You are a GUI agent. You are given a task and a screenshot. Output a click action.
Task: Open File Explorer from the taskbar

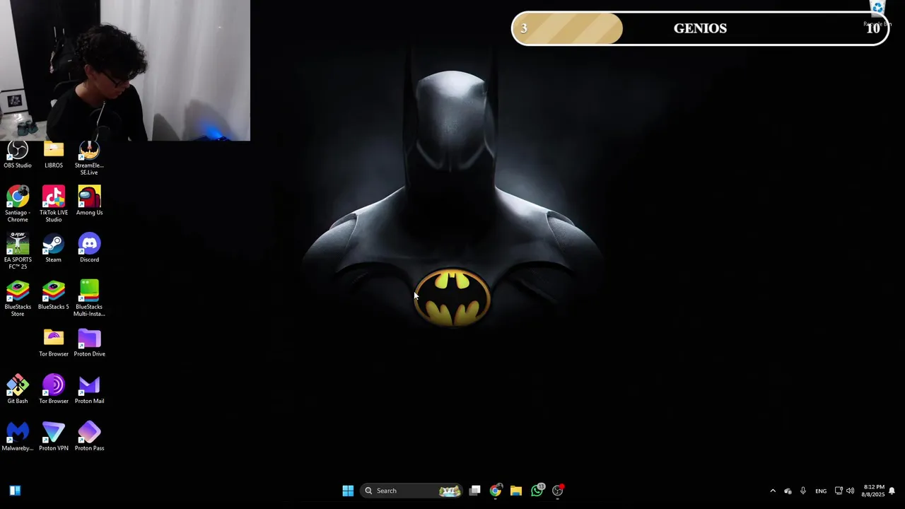point(516,491)
